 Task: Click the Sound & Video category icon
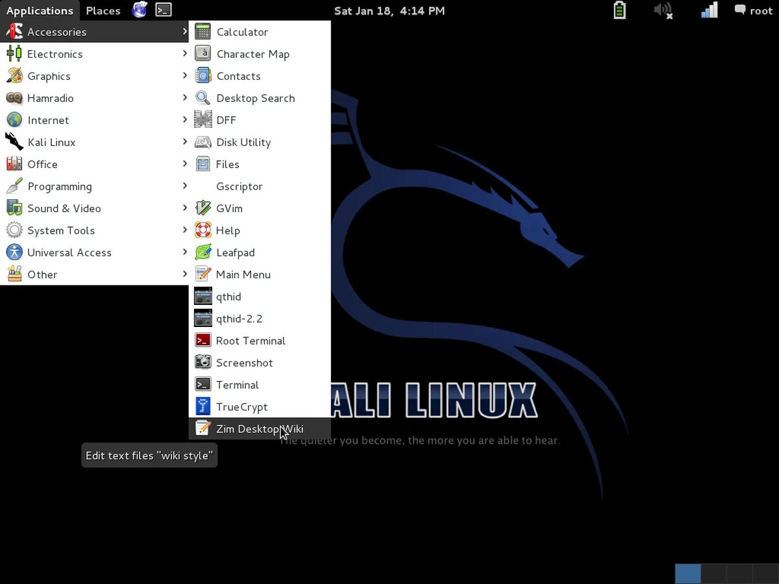14,208
